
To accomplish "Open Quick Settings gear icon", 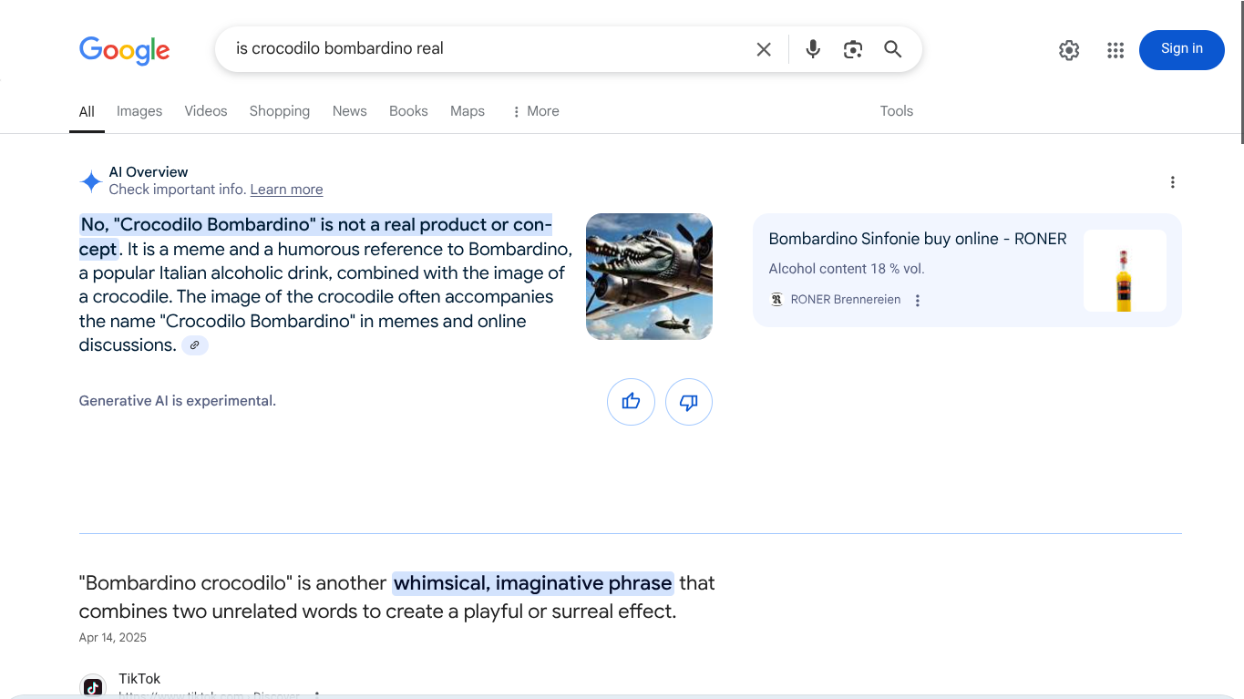I will (1069, 50).
